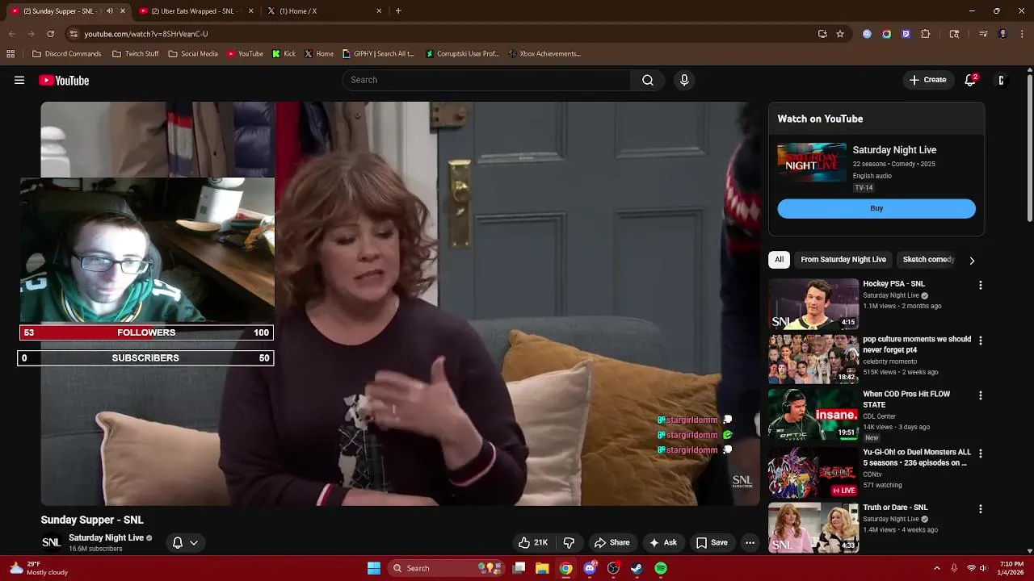Open options for Yu-Gi-Oh Duel Monsters video
This screenshot has height=581, width=1034.
point(981,454)
